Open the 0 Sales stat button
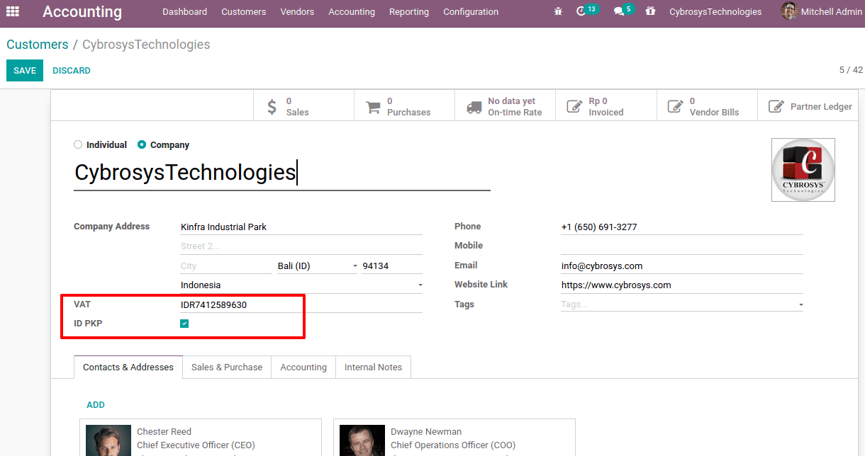Viewport: 865px width, 456px height. [x=303, y=107]
